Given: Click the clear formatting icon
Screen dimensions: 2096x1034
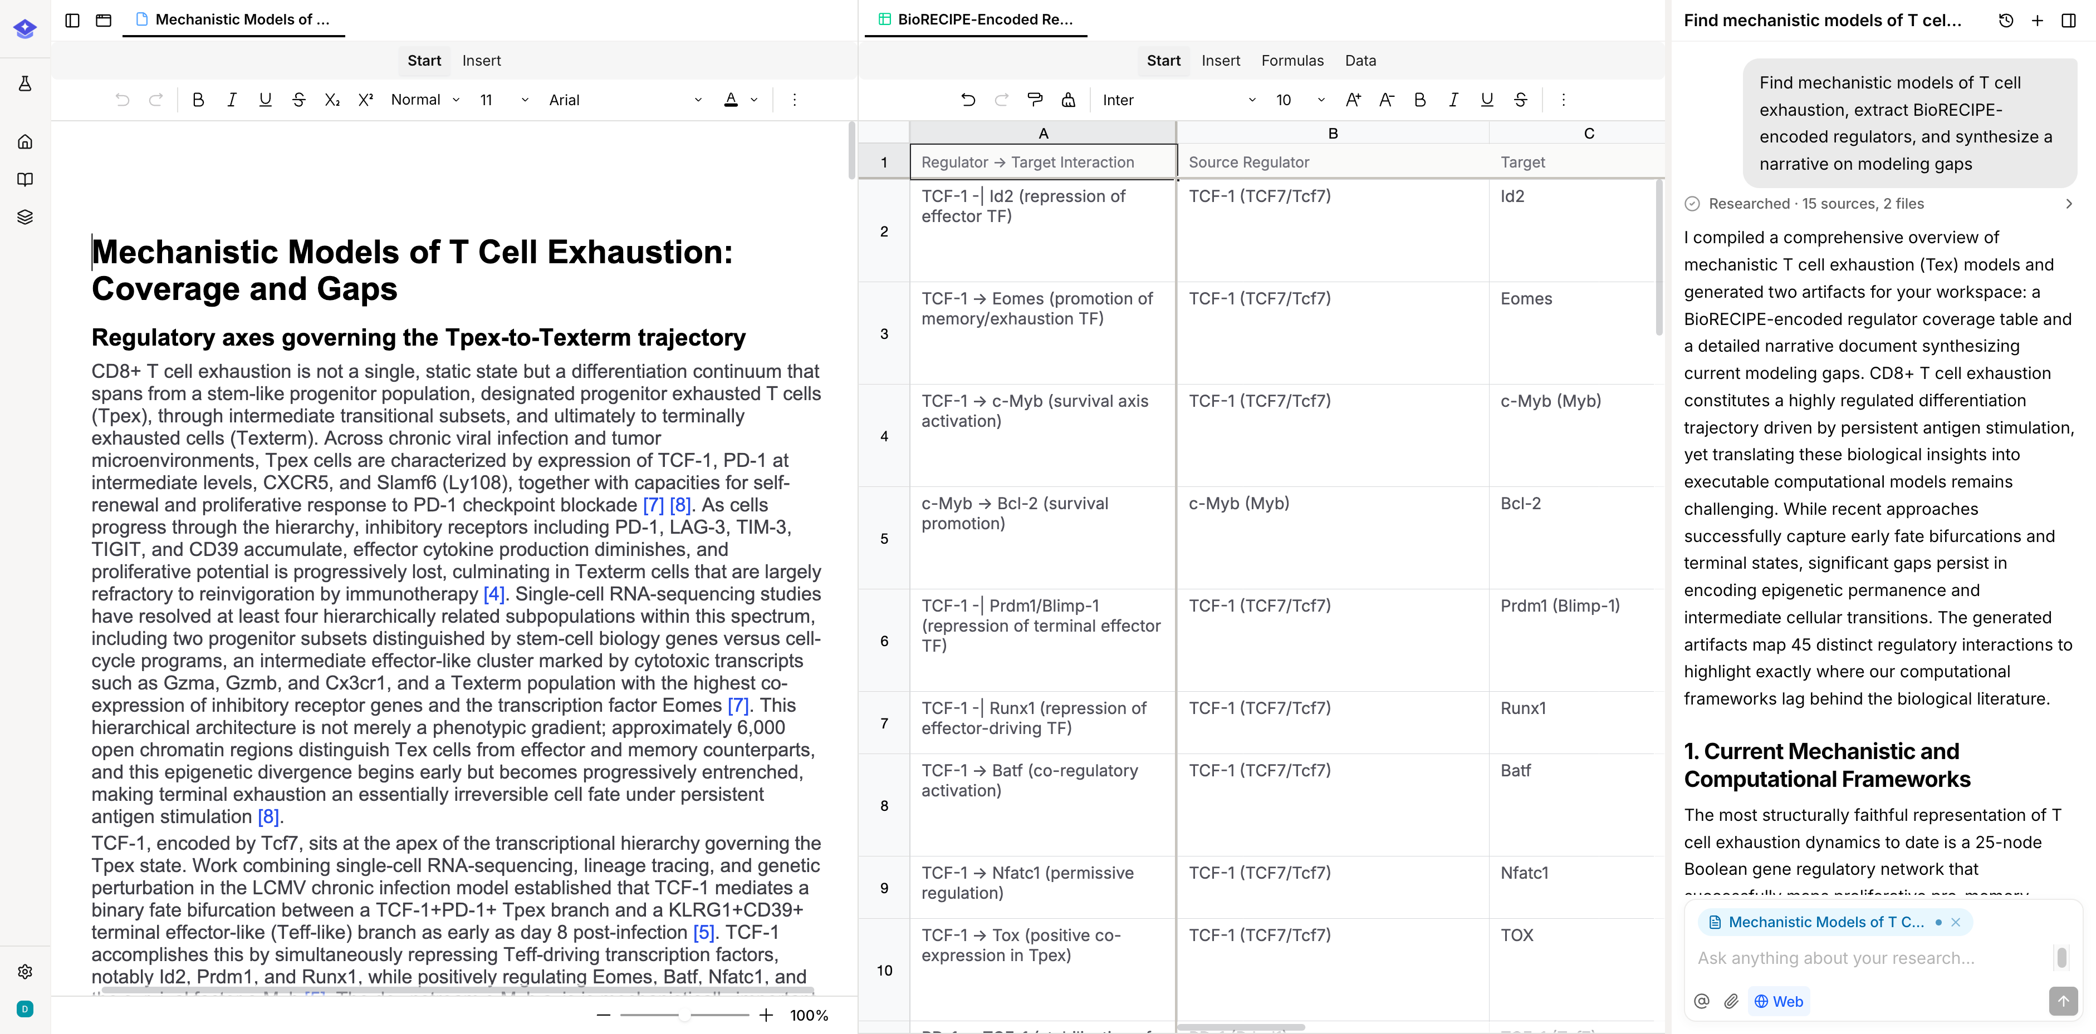Looking at the screenshot, I should 1069,100.
